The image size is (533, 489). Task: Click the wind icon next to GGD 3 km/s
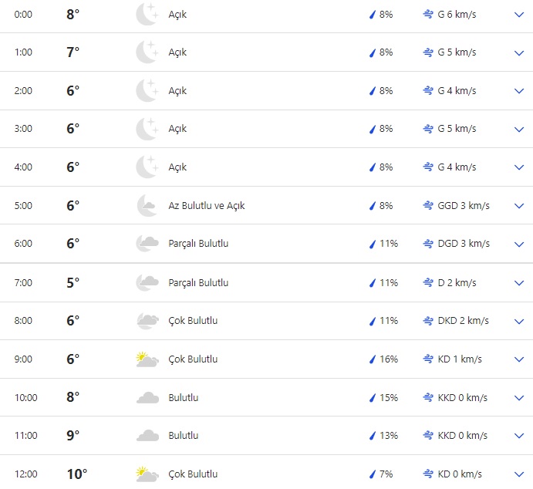(x=428, y=206)
